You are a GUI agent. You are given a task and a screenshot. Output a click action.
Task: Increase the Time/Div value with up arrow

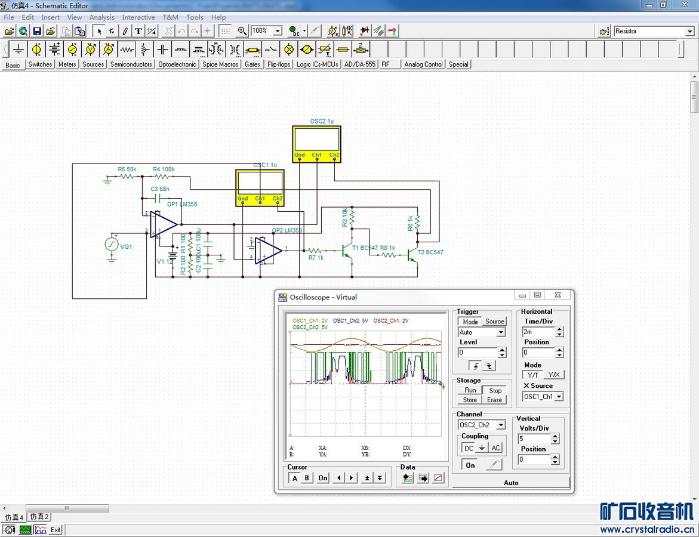559,329
